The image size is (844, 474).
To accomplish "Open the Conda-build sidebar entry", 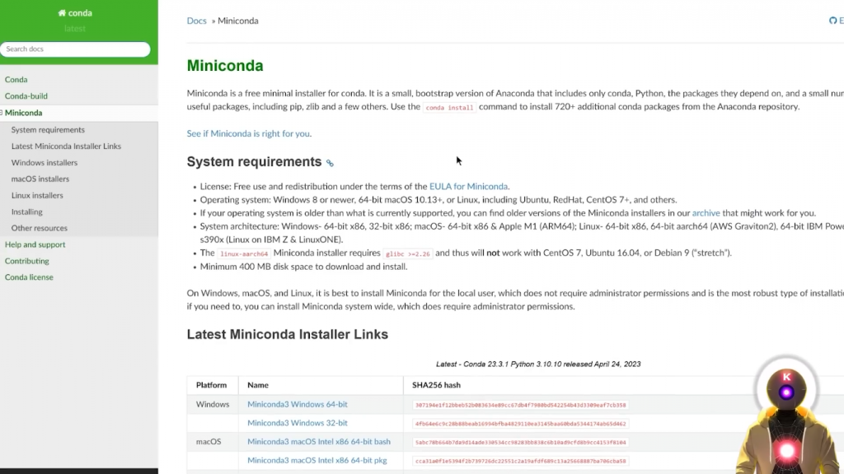I will tap(26, 96).
